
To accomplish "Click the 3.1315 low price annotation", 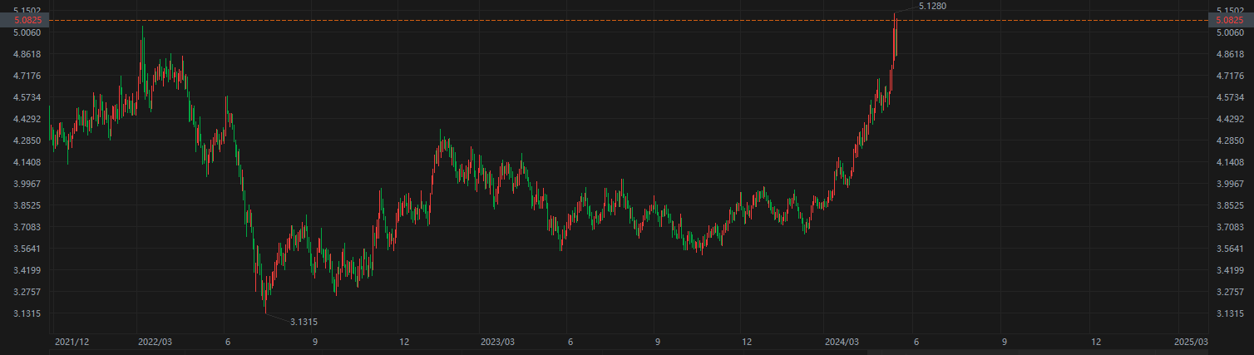I will click(303, 322).
